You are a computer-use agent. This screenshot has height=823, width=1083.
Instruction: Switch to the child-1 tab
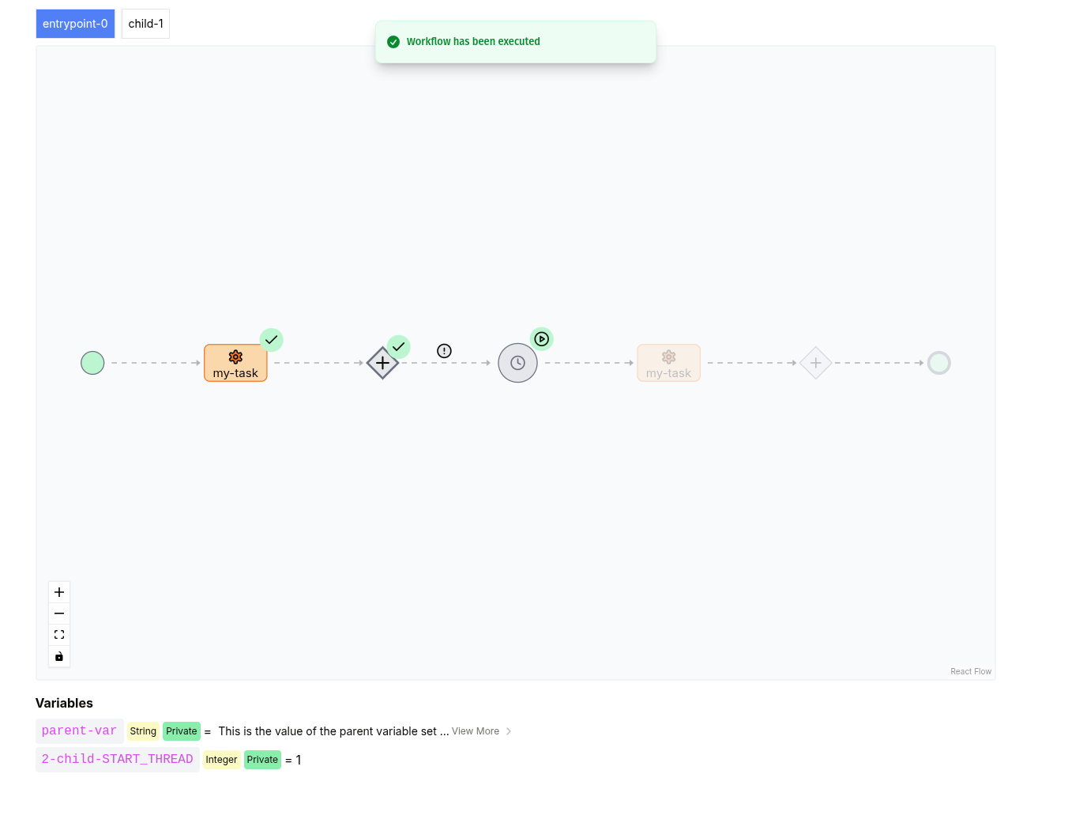[x=145, y=24]
